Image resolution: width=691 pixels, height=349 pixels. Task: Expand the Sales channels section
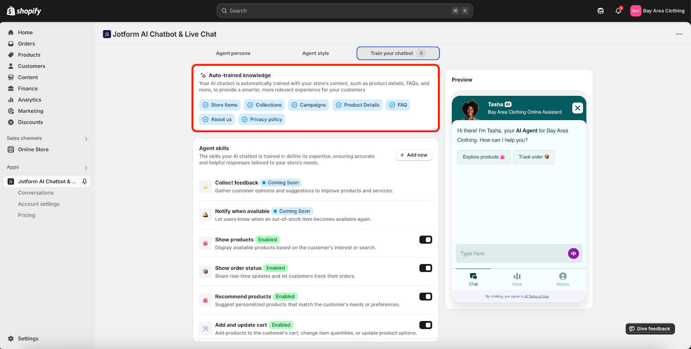coord(86,139)
